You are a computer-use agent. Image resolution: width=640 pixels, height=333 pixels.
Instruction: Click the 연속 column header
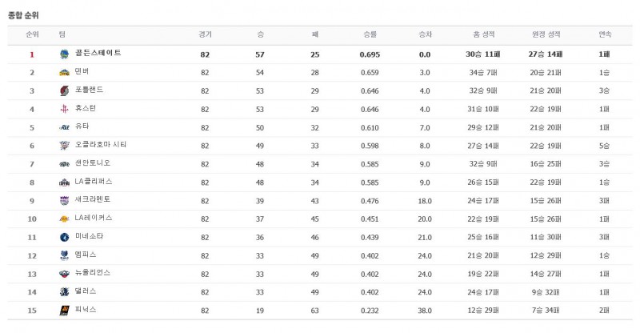click(x=605, y=34)
